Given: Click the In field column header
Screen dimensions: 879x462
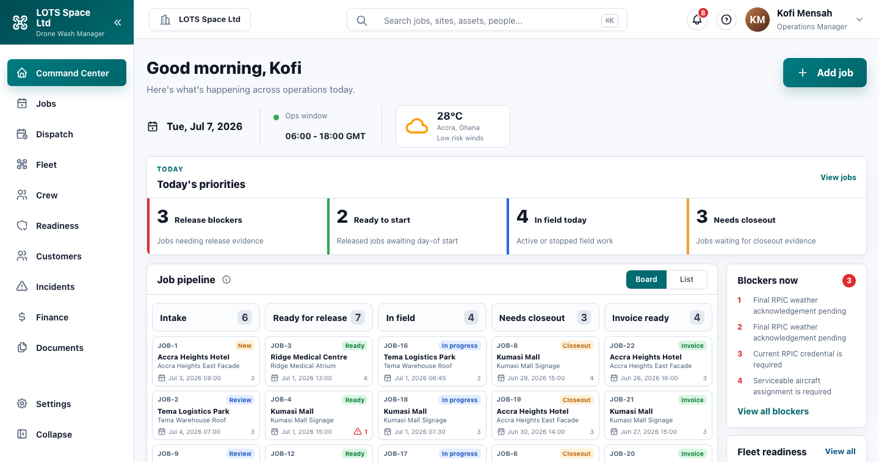Looking at the screenshot, I should 432,317.
